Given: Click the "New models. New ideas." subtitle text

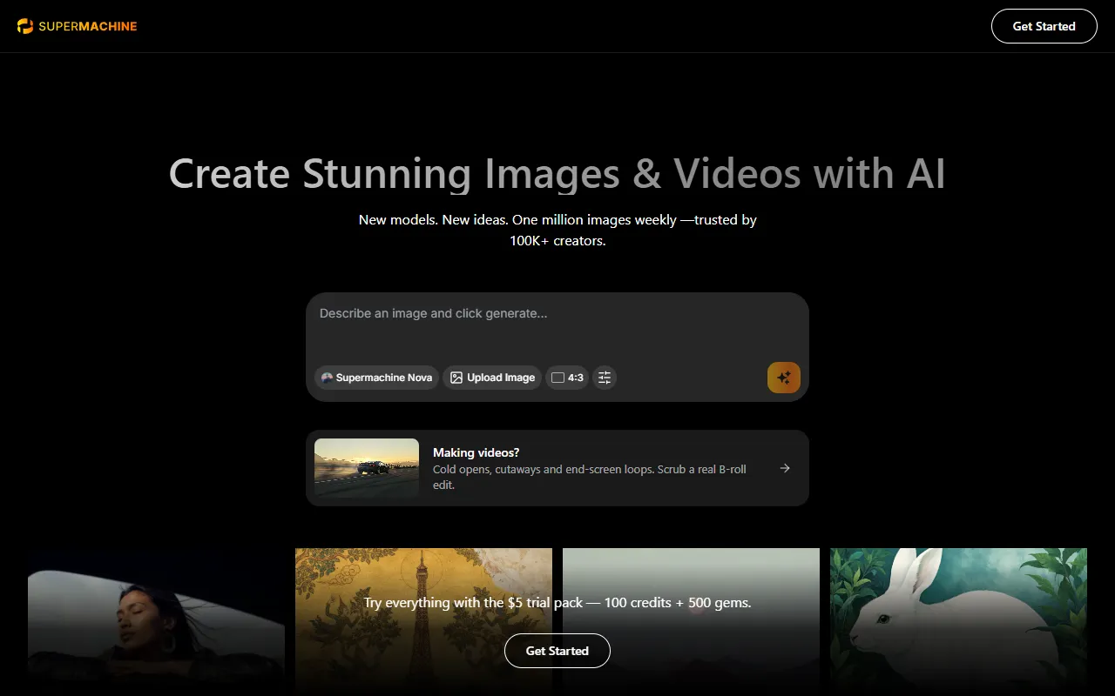Looking at the screenshot, I should (557, 230).
